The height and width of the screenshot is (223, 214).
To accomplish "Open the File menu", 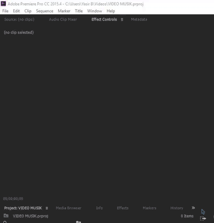I will 6,11.
